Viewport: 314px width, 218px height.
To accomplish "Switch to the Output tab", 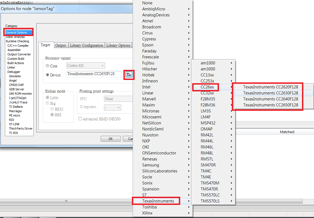I will (x=61, y=46).
